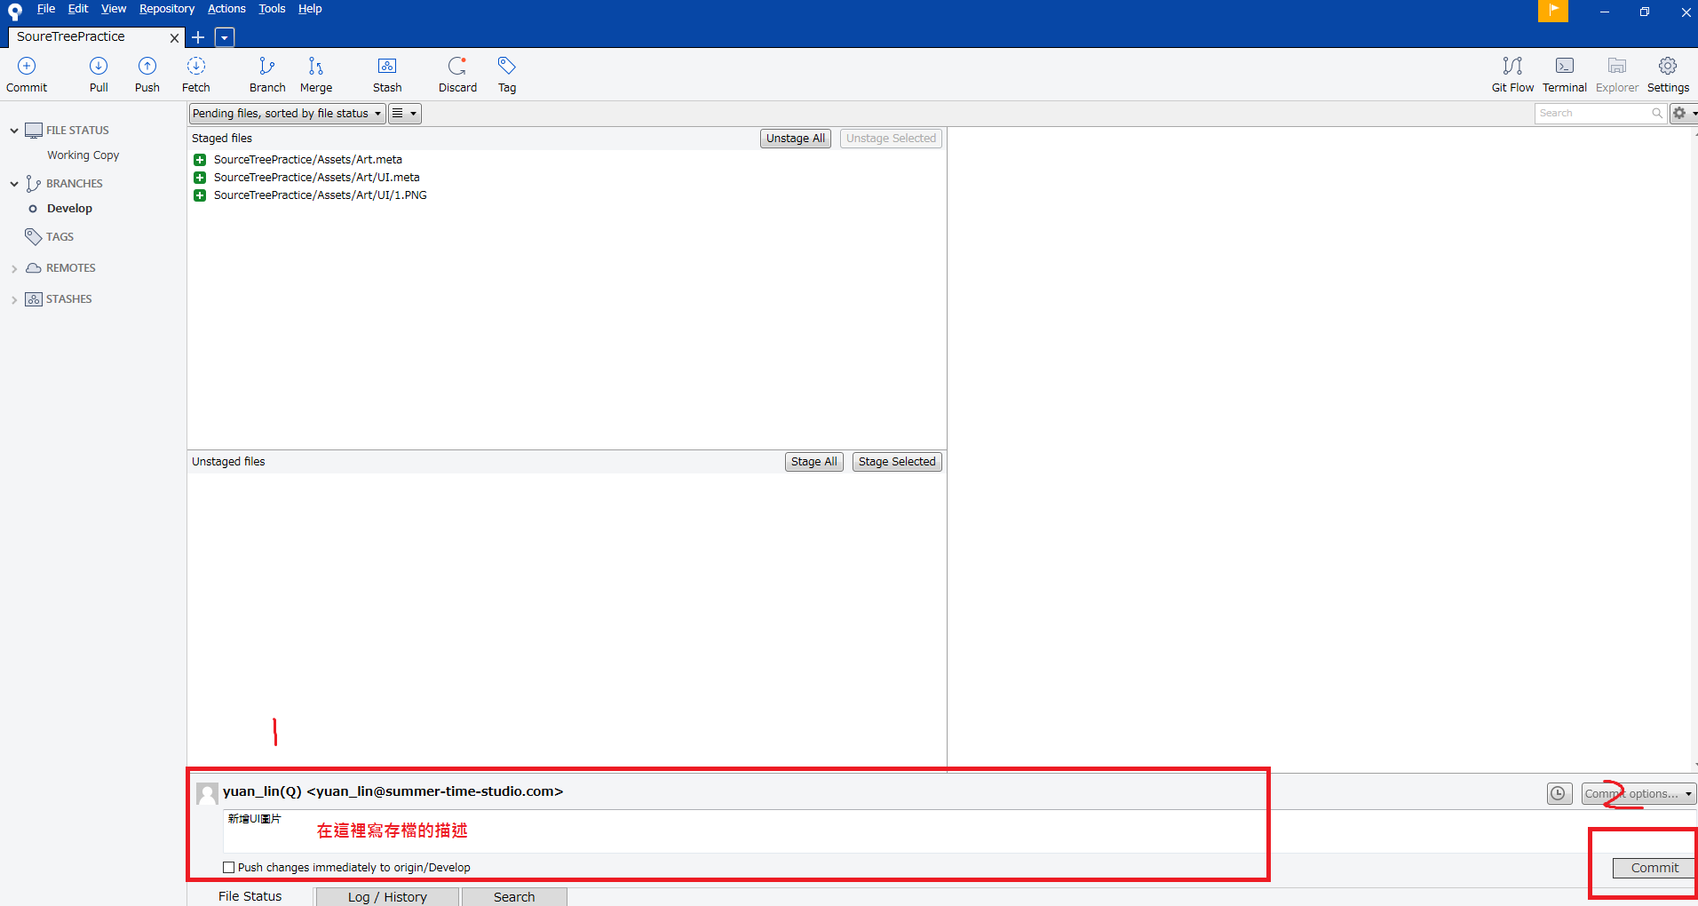
Task: Select staged file Assets/Art/UI/1.PNG
Action: pos(321,195)
